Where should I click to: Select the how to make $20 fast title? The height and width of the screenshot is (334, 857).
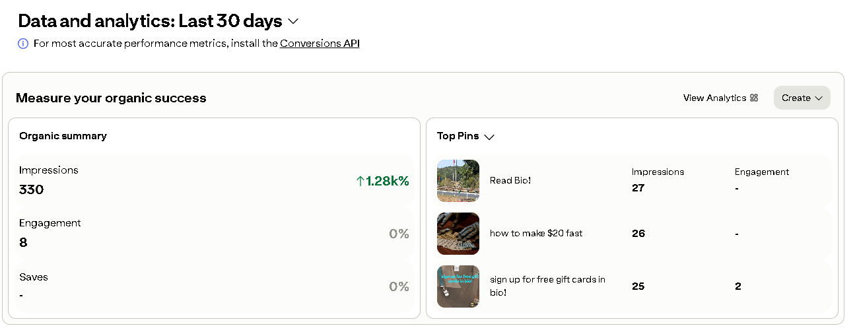click(x=536, y=233)
